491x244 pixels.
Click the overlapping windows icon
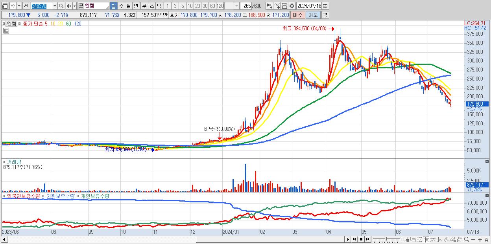413,239
